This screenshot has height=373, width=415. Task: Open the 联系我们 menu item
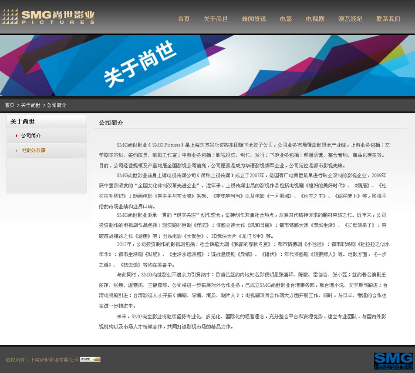[x=388, y=19]
